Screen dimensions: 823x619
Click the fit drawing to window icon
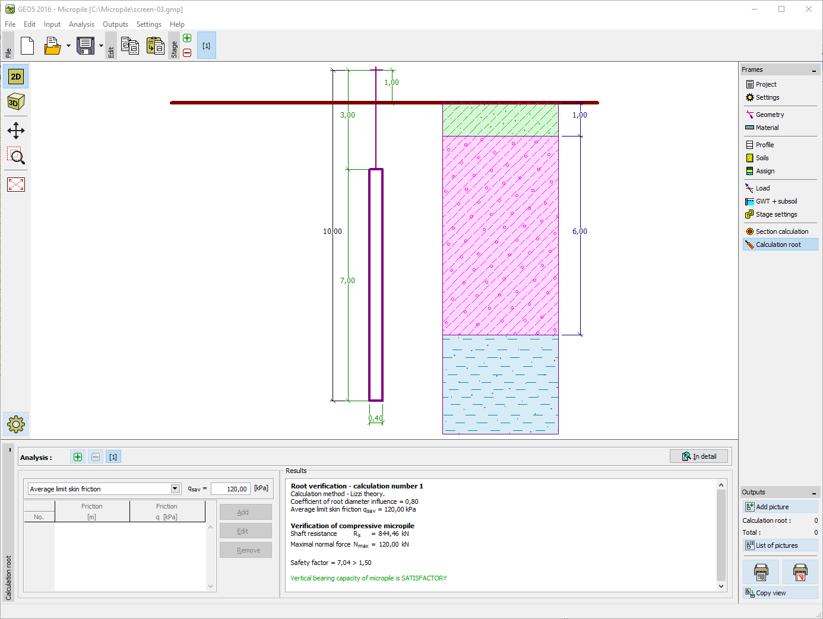pyautogui.click(x=16, y=185)
